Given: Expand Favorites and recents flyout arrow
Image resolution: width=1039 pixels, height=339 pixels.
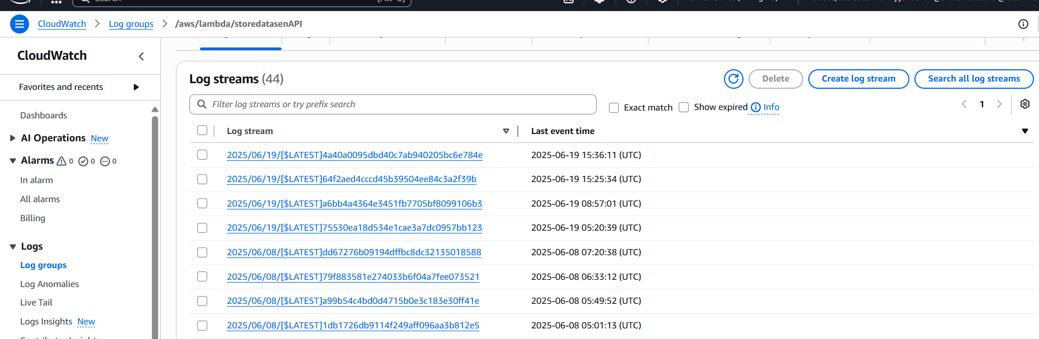Looking at the screenshot, I should tap(136, 87).
